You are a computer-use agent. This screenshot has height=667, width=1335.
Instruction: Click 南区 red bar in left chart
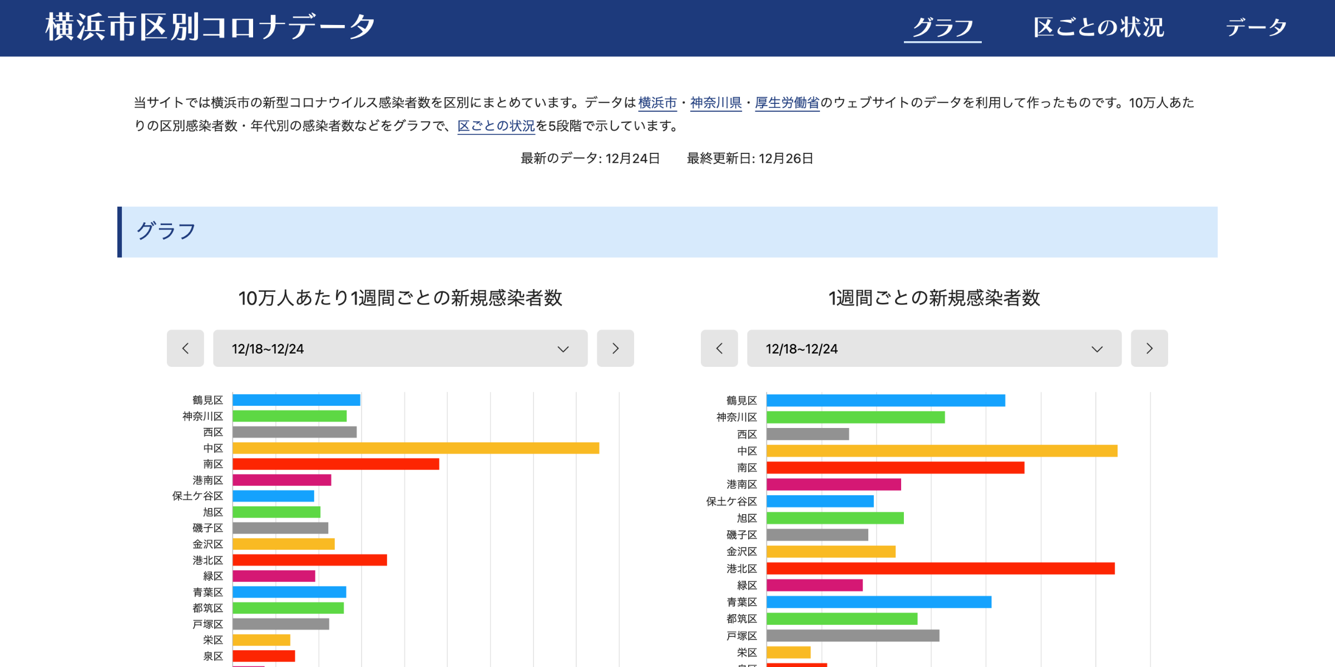point(335,464)
